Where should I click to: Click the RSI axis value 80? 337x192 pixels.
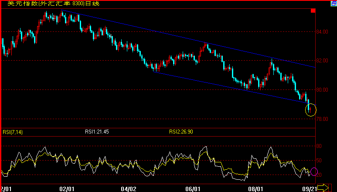tap(319, 146)
